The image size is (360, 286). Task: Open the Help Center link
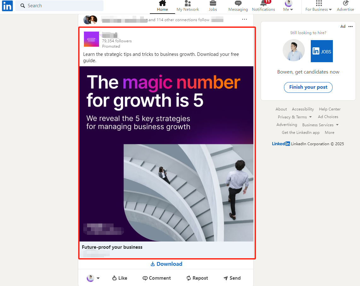329,109
